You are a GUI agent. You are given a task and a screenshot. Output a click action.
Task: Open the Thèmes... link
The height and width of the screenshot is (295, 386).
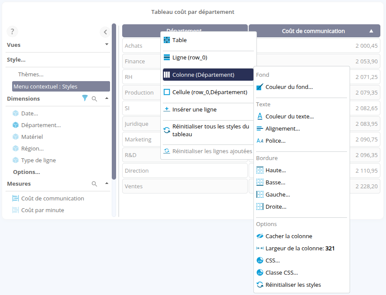[31, 75]
